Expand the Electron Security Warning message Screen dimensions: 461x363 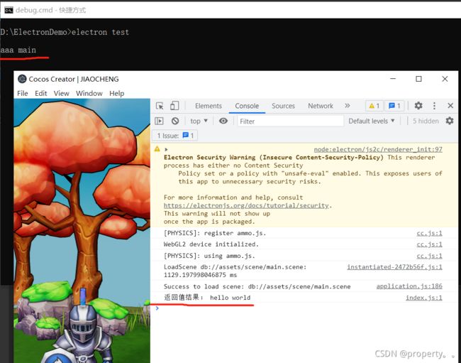[x=166, y=149]
